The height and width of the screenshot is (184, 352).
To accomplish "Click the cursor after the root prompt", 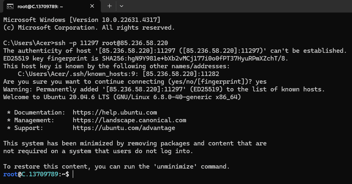I will [x=73, y=174].
